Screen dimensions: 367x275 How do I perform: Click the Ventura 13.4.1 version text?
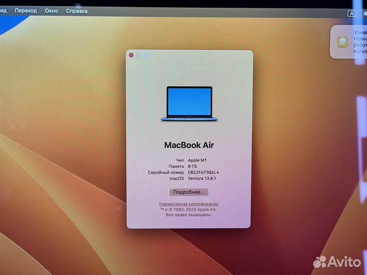coord(202,178)
